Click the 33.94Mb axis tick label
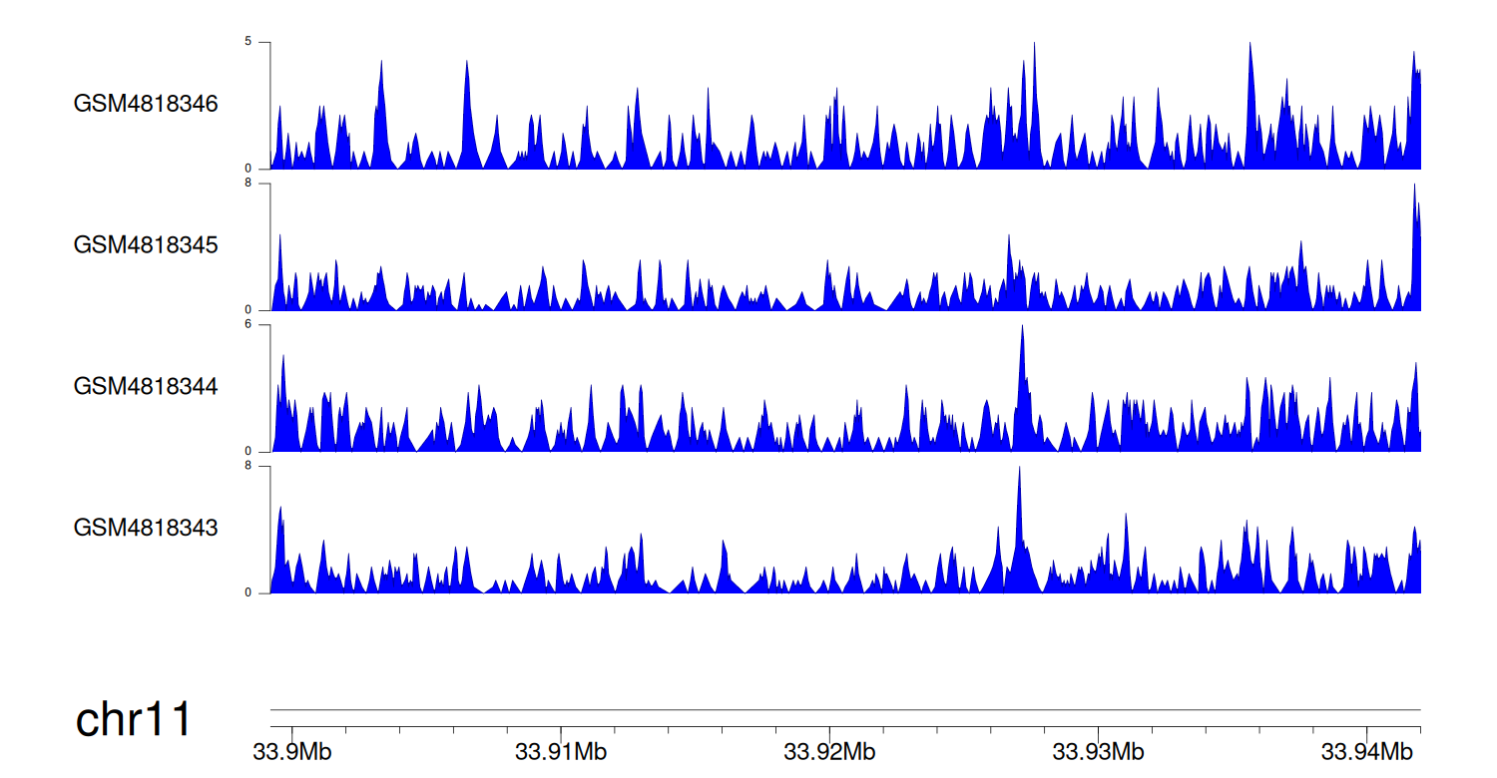 pyautogui.click(x=1367, y=751)
